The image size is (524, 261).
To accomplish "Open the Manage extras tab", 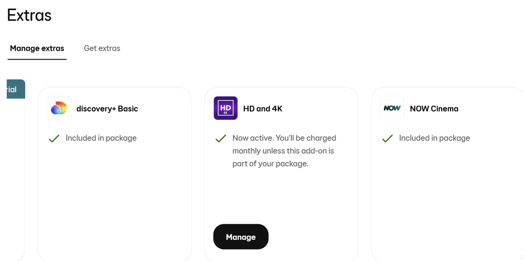I will [x=37, y=48].
